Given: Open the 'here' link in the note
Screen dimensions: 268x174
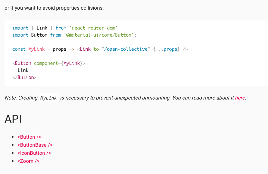Looking at the screenshot, I should click(x=240, y=98).
